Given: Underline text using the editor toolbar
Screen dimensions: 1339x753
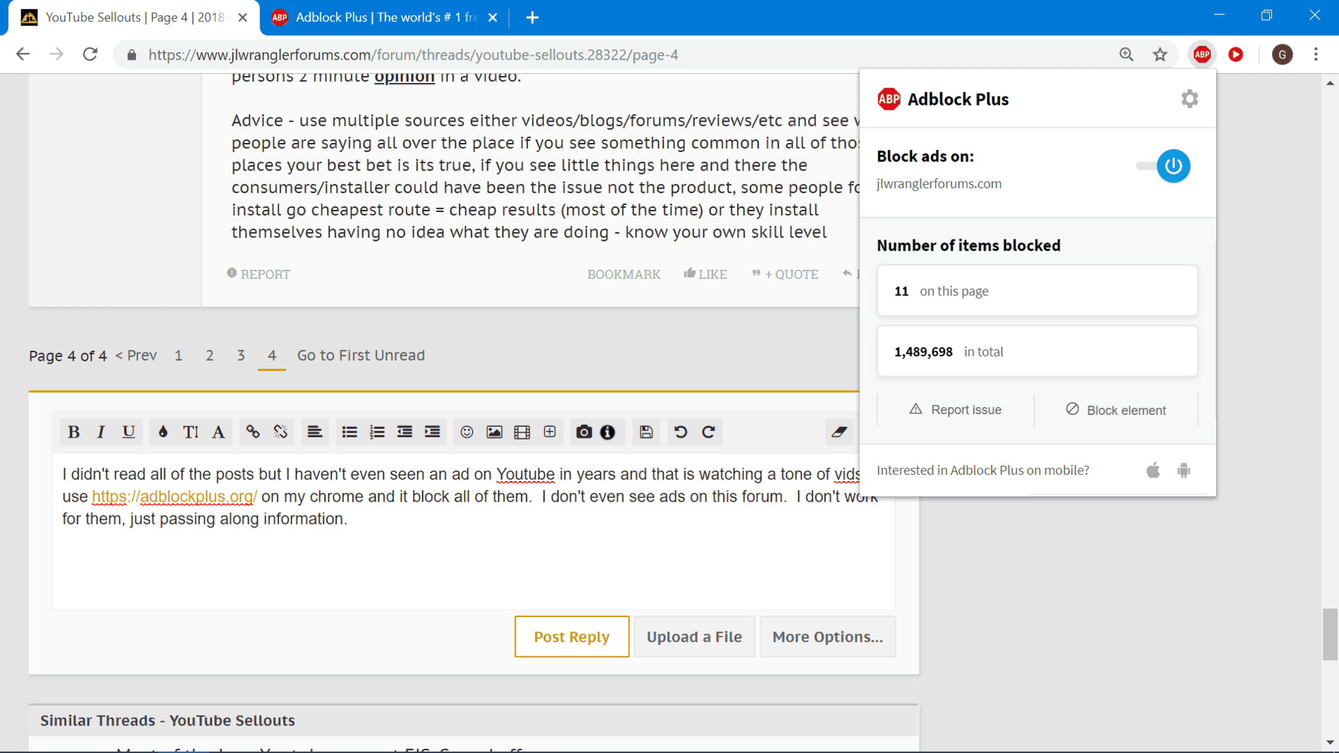Looking at the screenshot, I should click(128, 432).
